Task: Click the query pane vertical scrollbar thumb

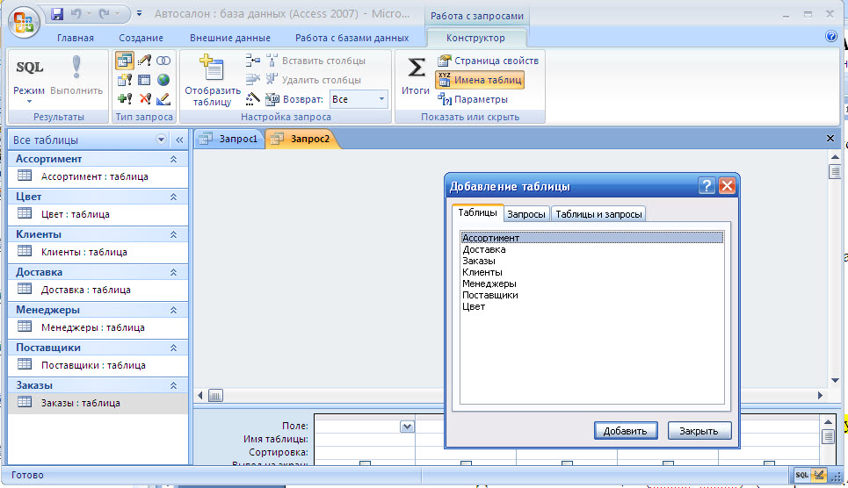Action: coord(835,172)
